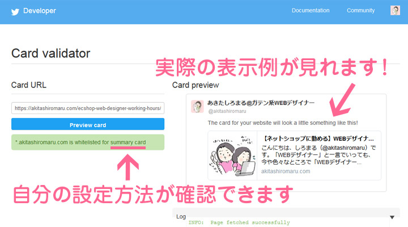
Task: Collapse the Log panel with the triangle arrow
Action: tap(392, 217)
